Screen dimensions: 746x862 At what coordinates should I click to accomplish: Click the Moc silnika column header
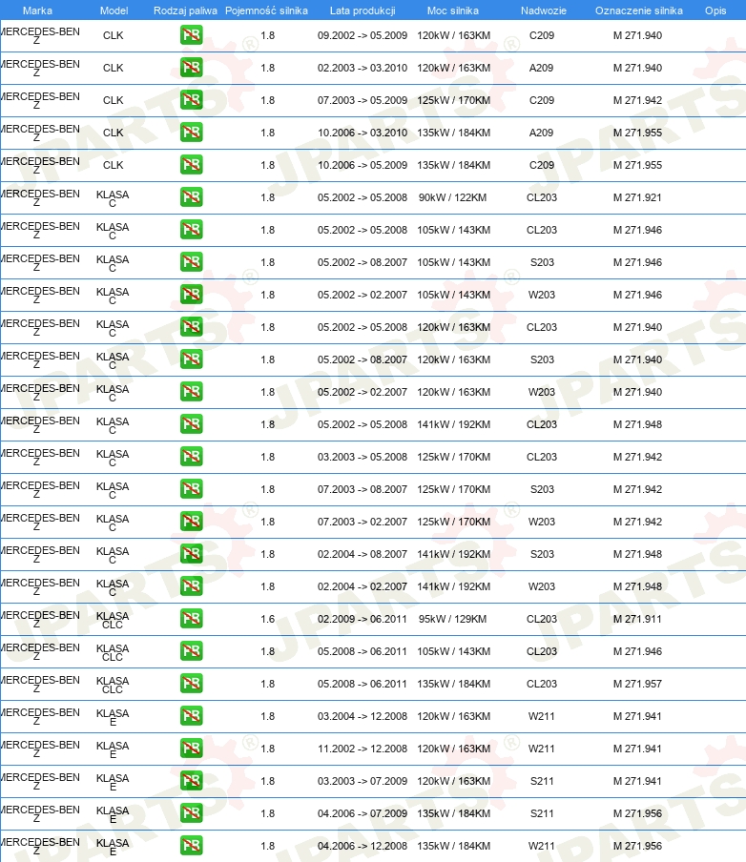click(x=453, y=10)
